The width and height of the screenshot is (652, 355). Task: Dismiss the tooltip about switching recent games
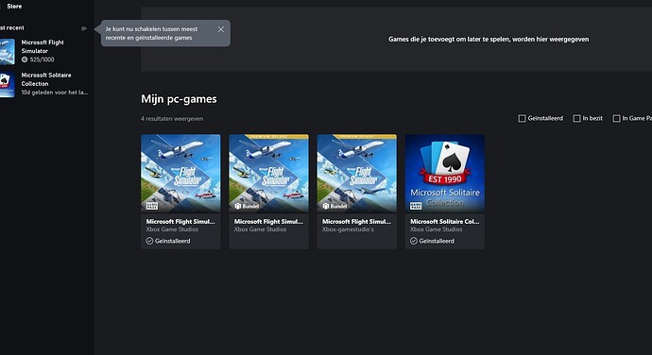coord(221,29)
